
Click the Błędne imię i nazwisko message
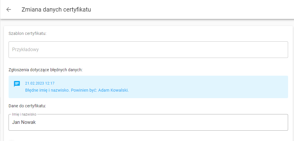click(x=77, y=90)
